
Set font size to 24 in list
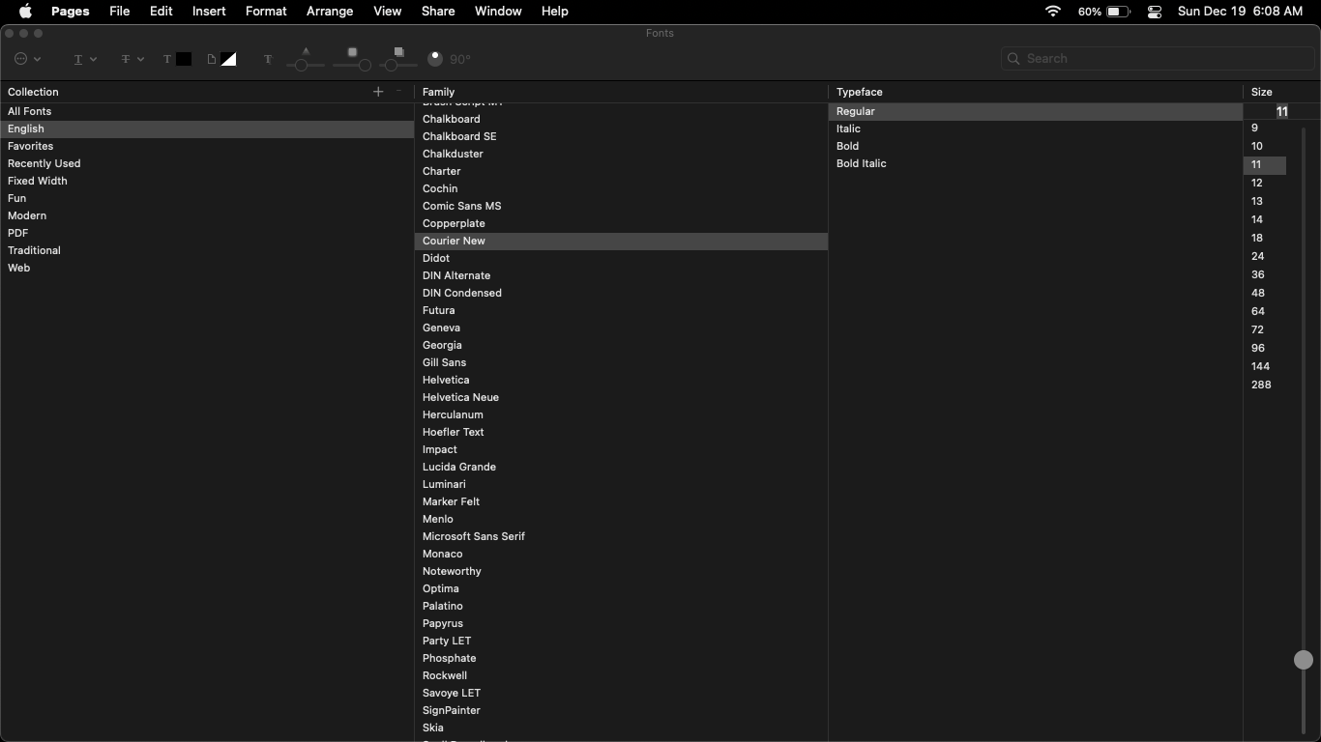[x=1265, y=256]
